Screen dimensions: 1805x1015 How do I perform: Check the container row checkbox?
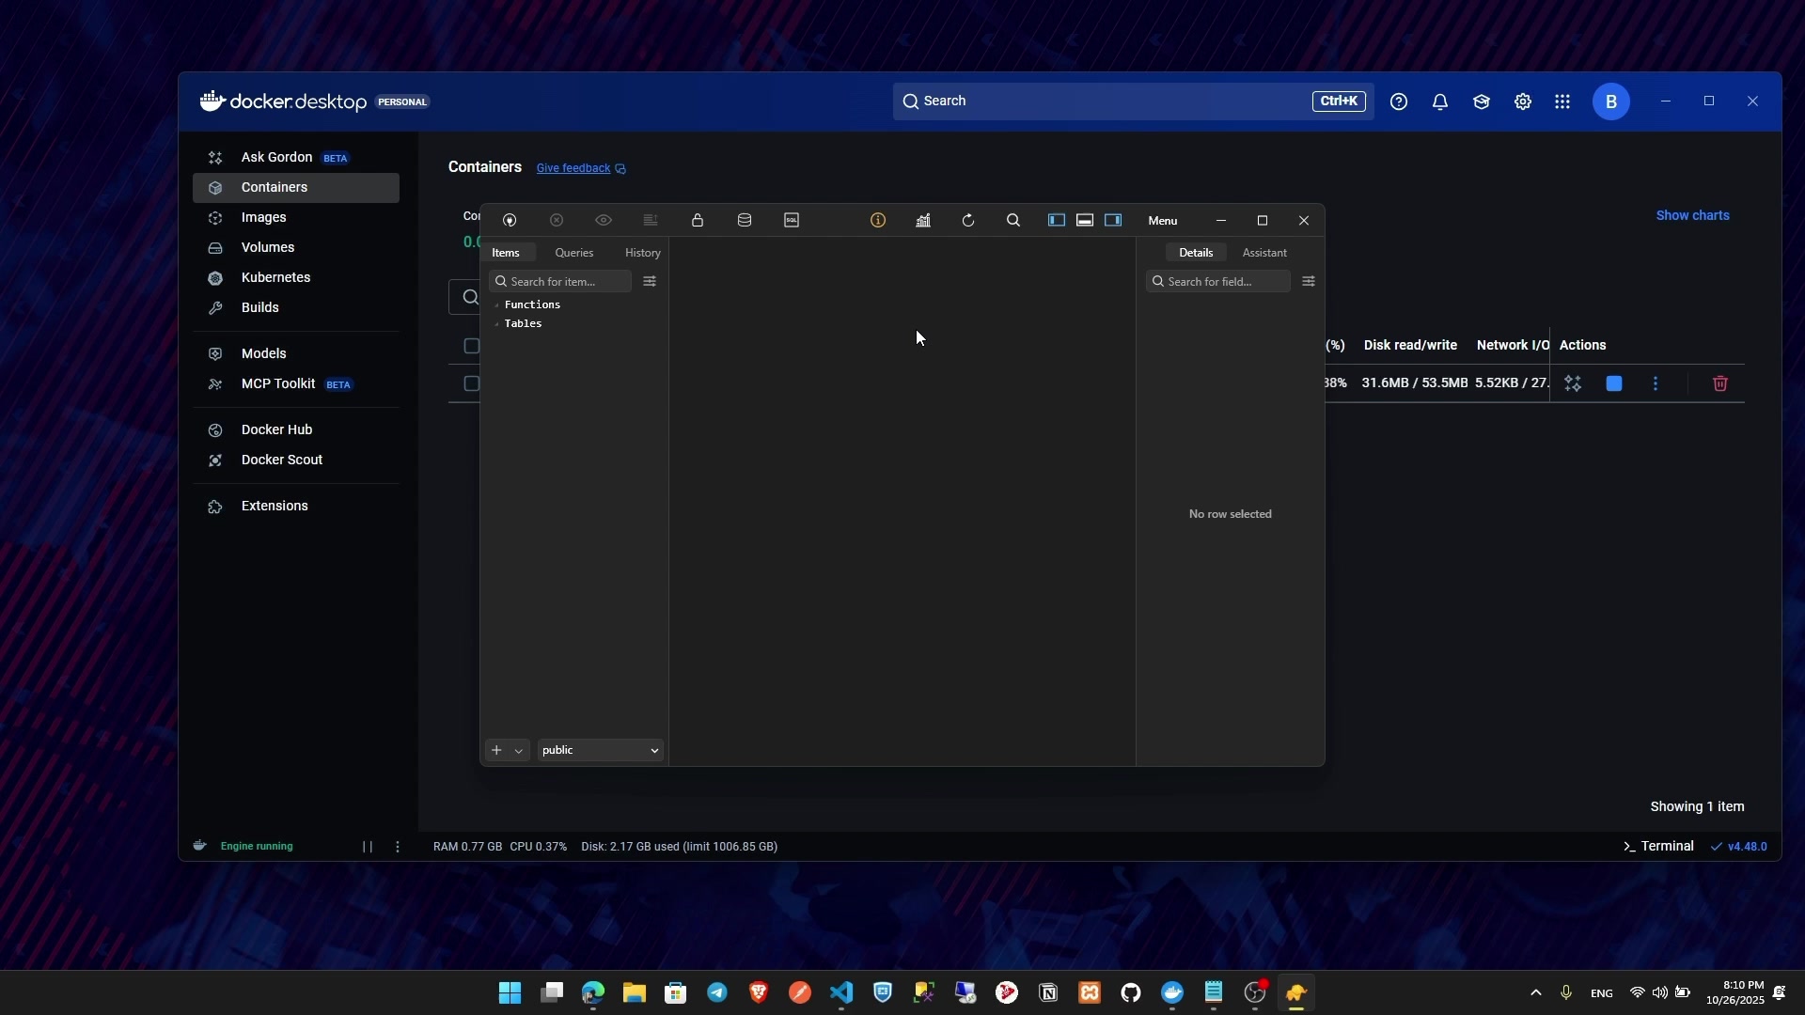point(472,383)
